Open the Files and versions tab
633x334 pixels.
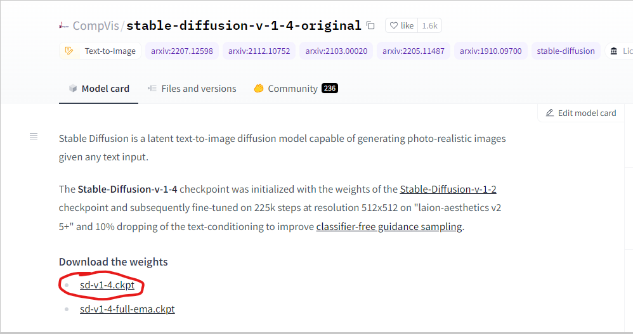point(192,89)
